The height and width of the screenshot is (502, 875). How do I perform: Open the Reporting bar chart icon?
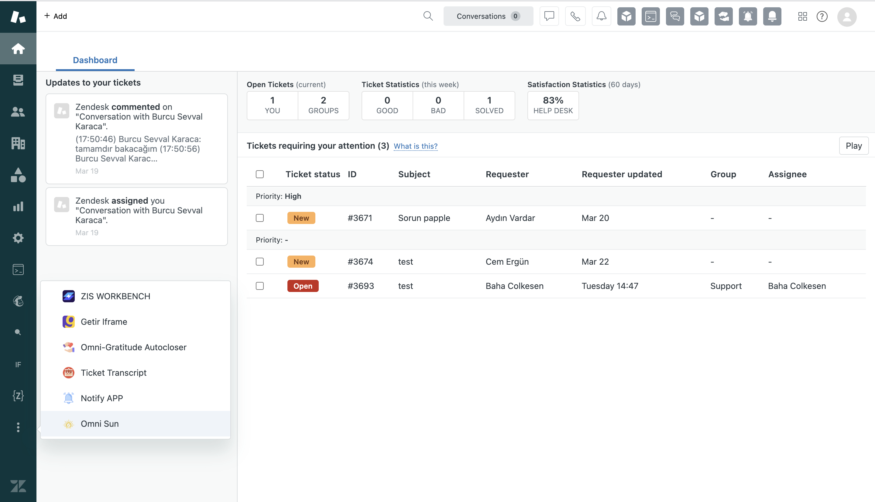coord(18,206)
